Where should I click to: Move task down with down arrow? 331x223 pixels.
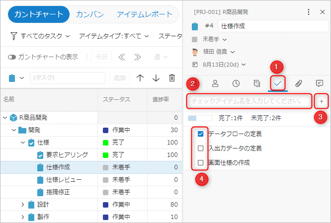pos(156,78)
